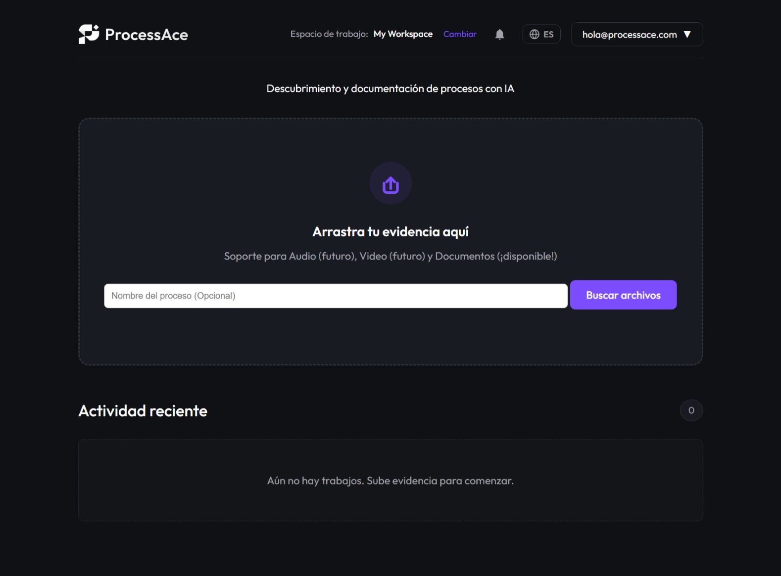
Task: Click the ProcessAce logo icon
Action: click(x=89, y=34)
